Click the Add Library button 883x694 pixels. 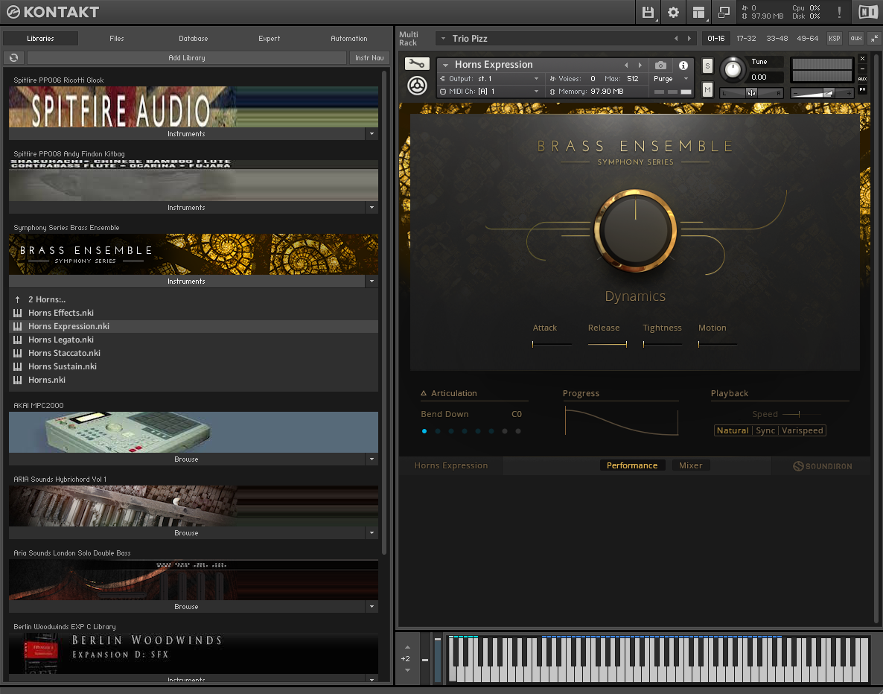coord(186,57)
